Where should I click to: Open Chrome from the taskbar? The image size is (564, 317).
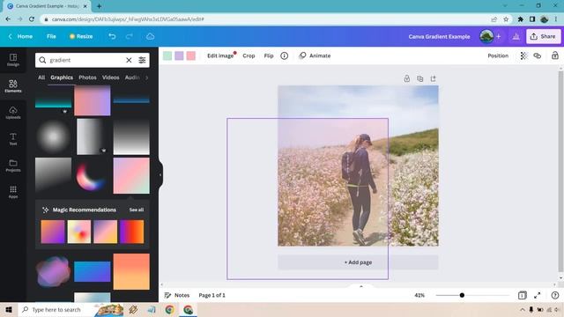[x=169, y=309]
